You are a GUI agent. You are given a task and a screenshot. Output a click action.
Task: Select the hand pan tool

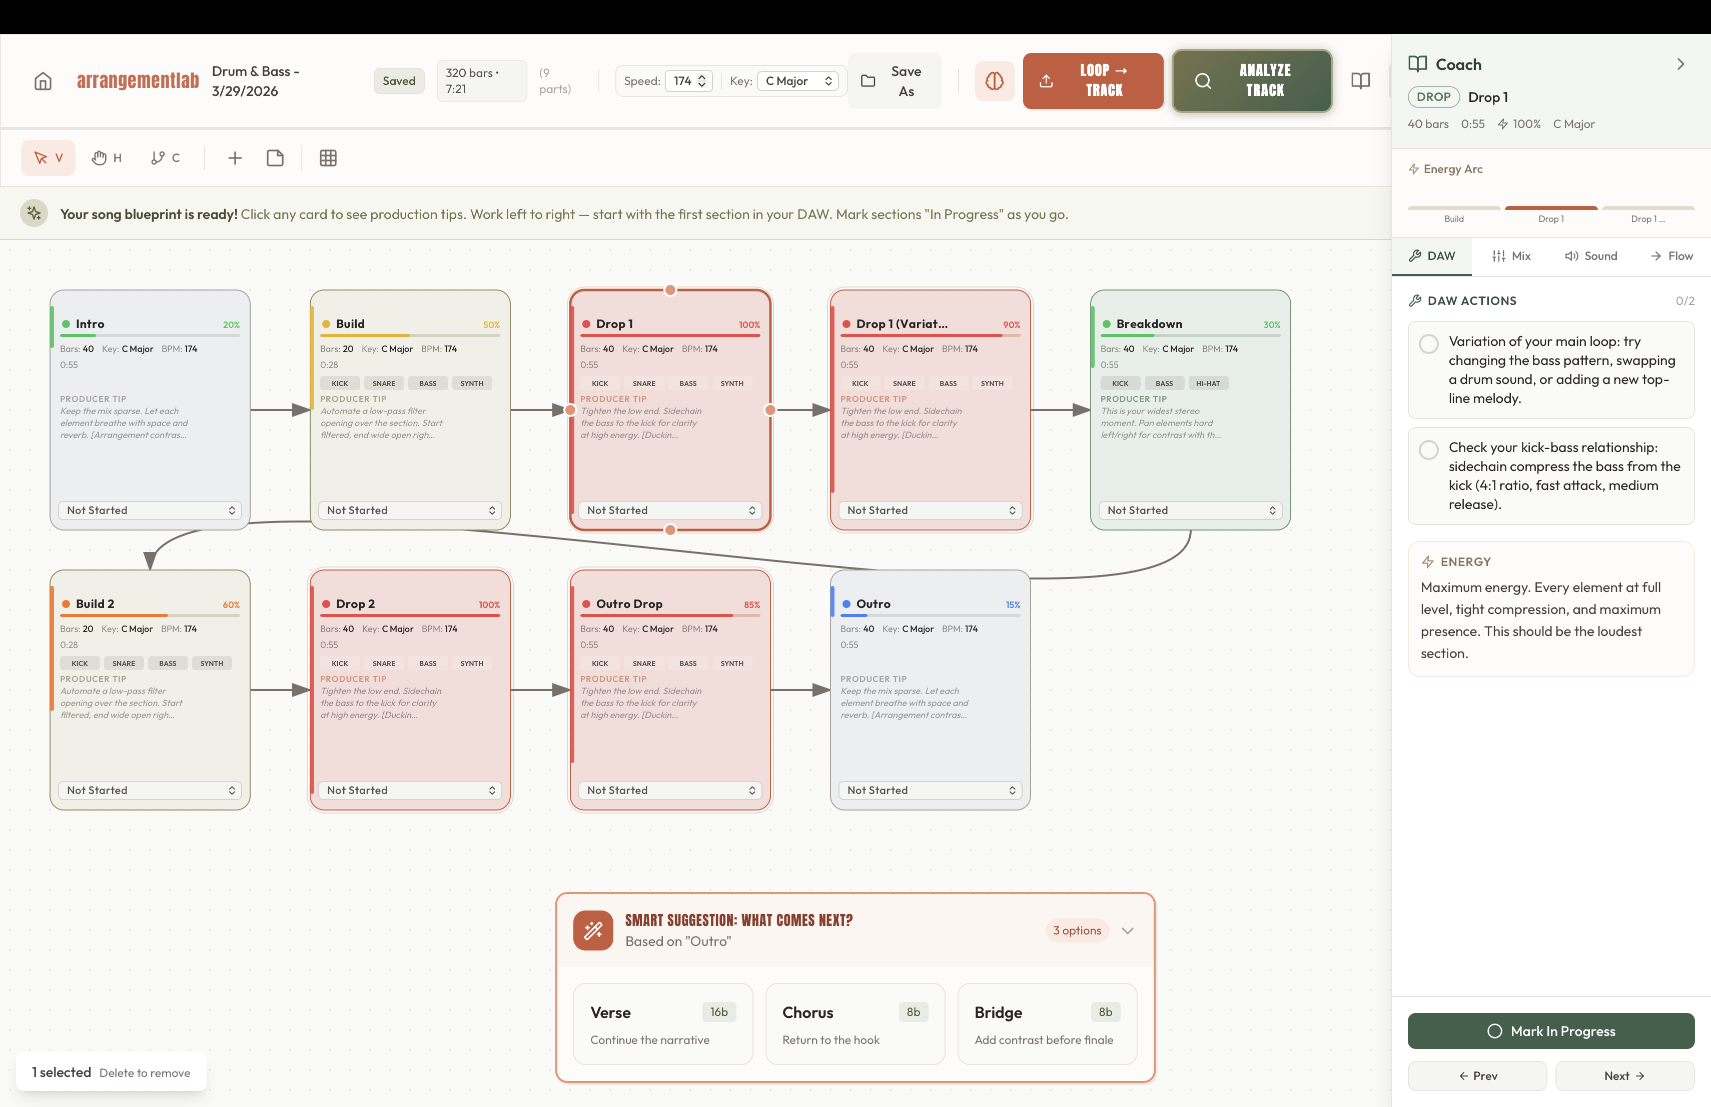[x=107, y=158]
